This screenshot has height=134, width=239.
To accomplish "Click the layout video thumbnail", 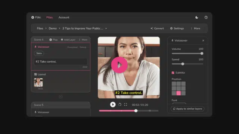I will tap(38, 83).
